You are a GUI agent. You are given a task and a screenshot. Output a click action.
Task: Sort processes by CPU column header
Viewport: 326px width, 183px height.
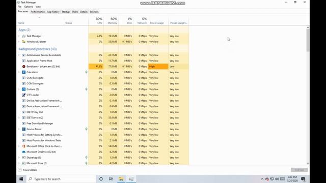point(96,21)
